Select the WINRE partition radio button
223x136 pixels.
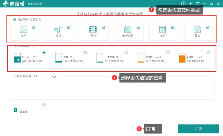[x=209, y=53]
